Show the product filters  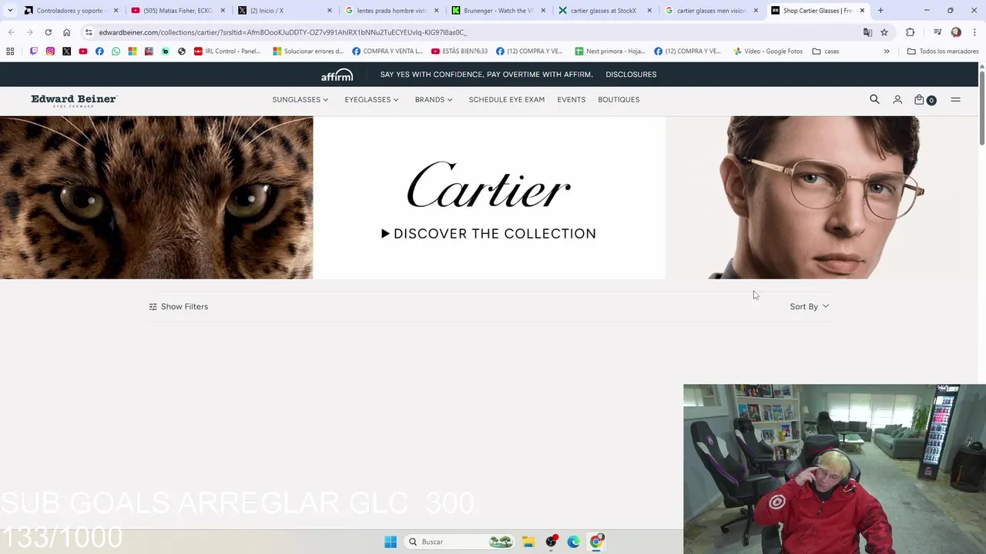coord(178,306)
